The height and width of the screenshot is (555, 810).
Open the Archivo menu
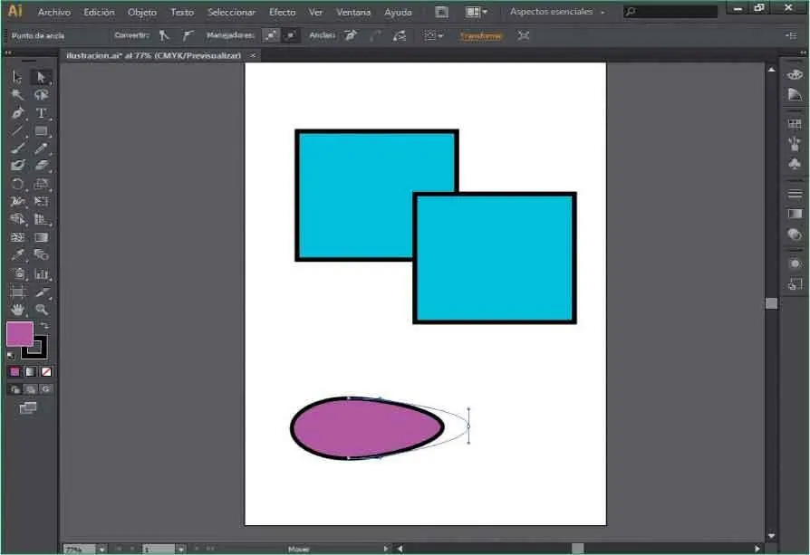coord(53,12)
